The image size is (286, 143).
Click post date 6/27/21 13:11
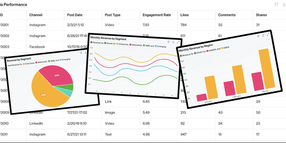tap(76, 134)
